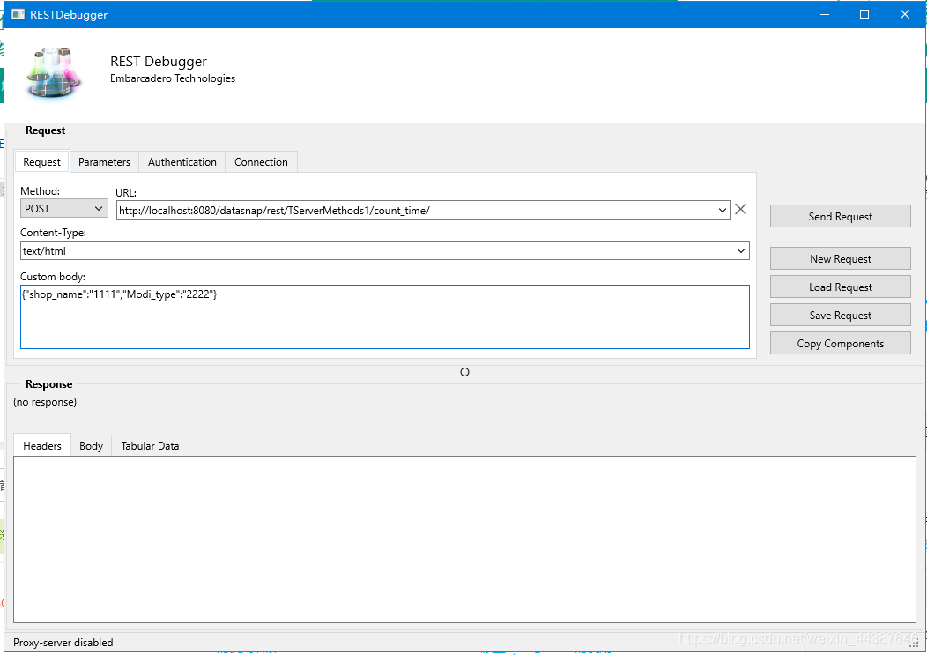This screenshot has width=927, height=655.
Task: Switch to the response Body tab
Action: tap(91, 445)
